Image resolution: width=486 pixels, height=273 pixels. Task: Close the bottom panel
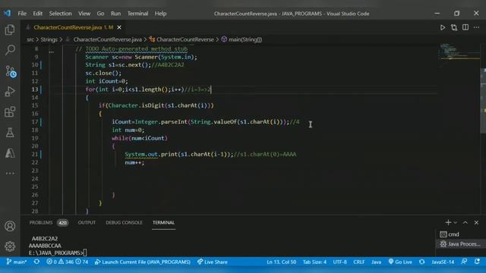[x=476, y=222]
